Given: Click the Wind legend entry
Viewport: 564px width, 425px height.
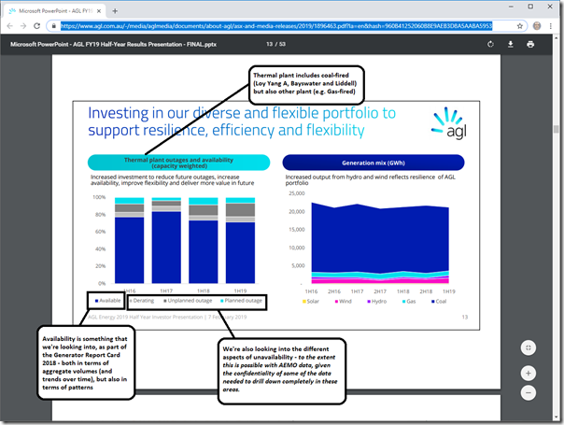Looking at the screenshot, I should [343, 301].
